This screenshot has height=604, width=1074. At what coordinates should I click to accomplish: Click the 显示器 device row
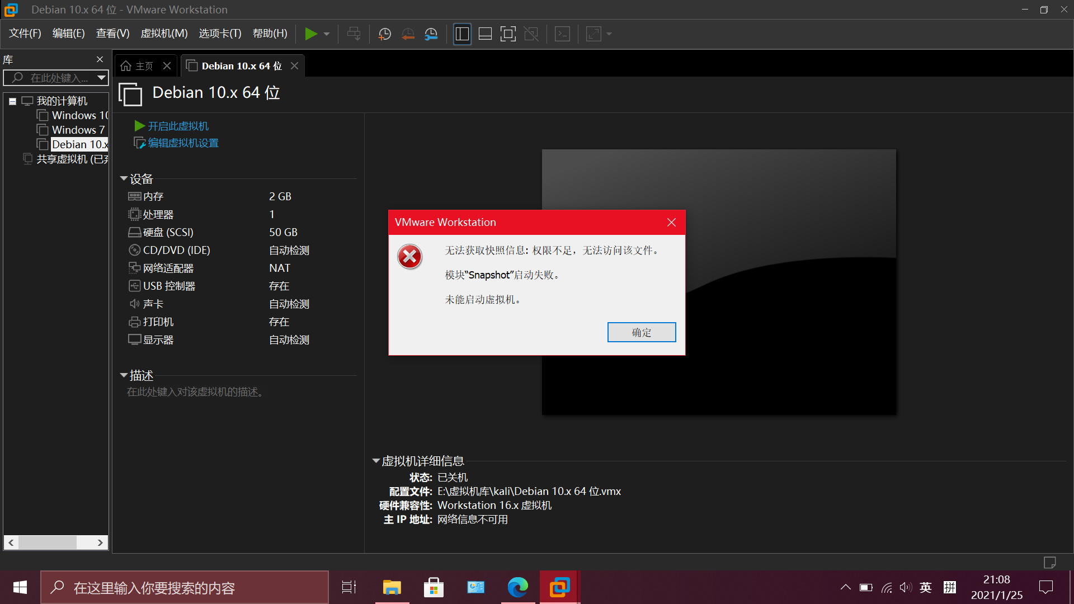tap(242, 340)
